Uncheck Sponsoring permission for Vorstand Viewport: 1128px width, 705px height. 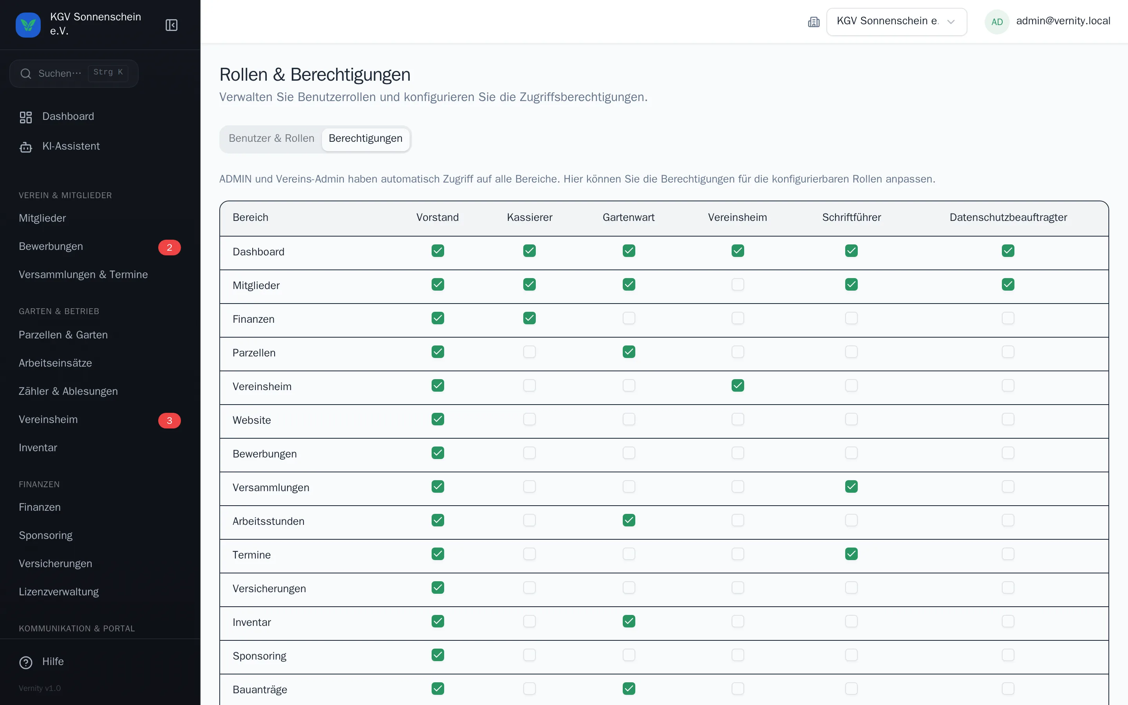(437, 655)
